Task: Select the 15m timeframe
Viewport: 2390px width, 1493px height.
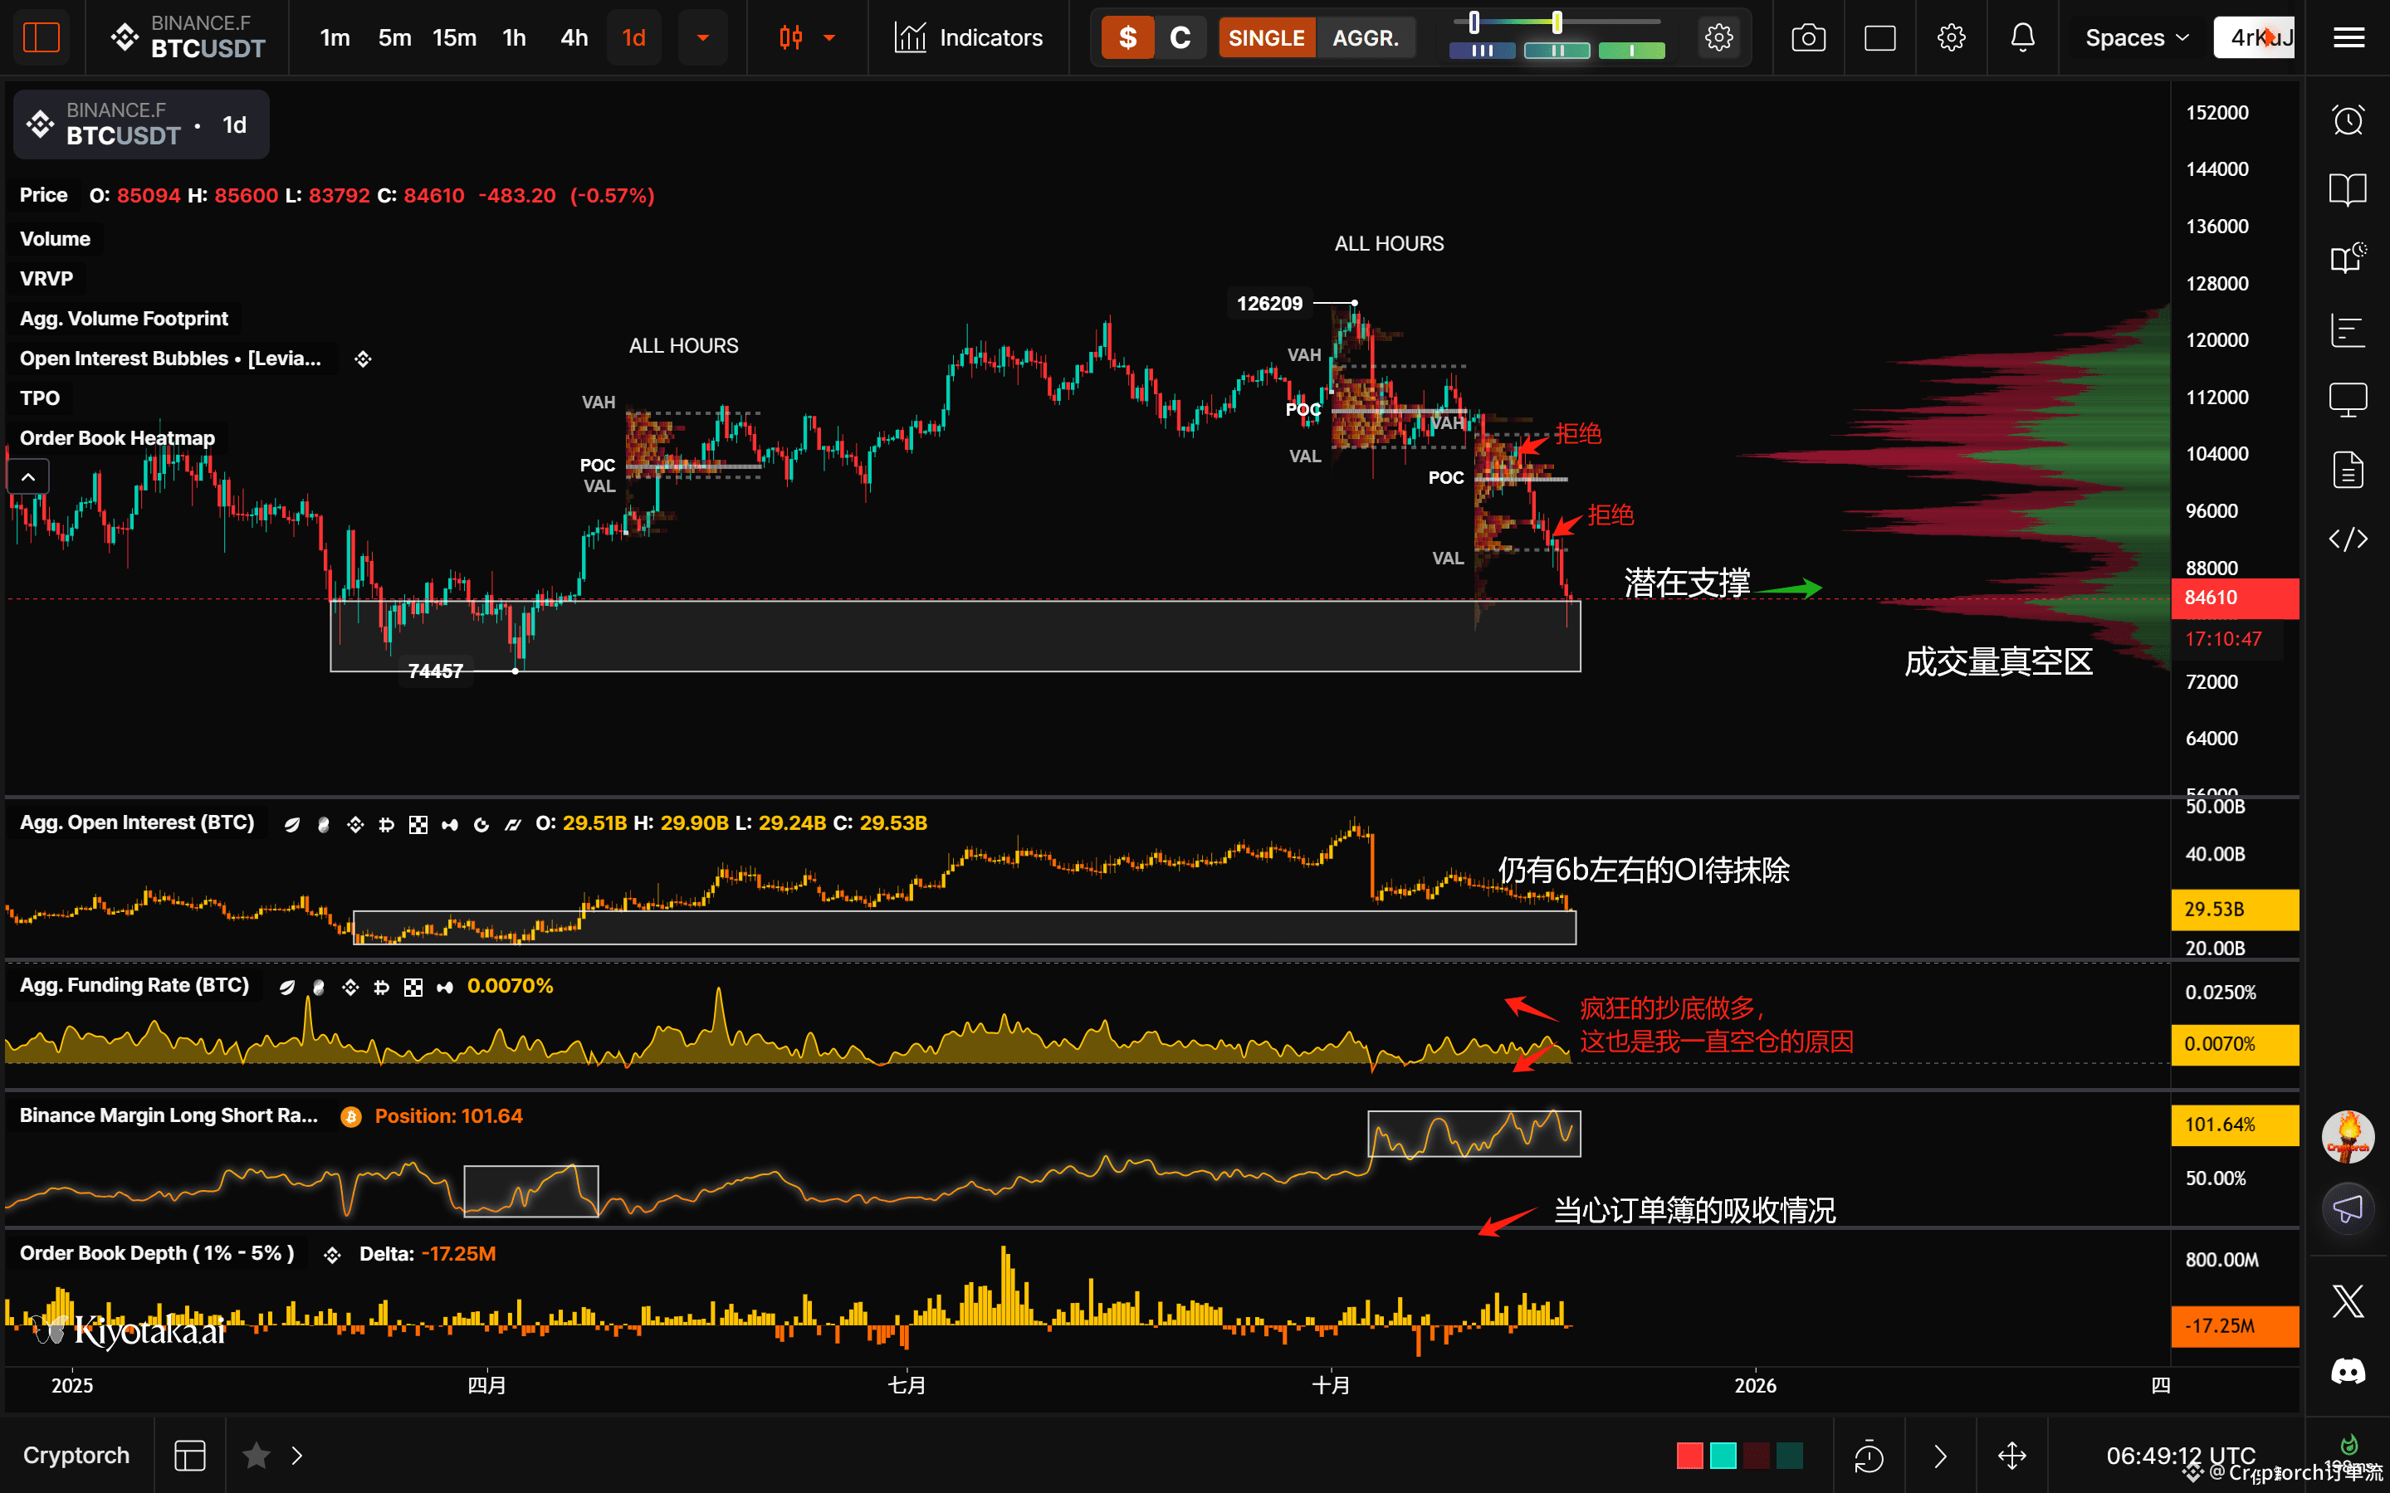Action: click(x=454, y=37)
